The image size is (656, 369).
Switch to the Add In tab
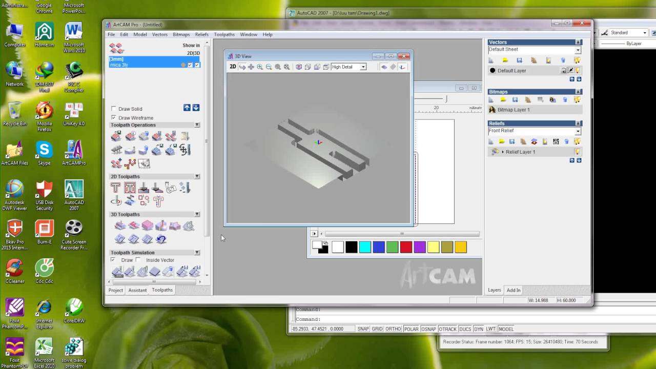point(514,290)
